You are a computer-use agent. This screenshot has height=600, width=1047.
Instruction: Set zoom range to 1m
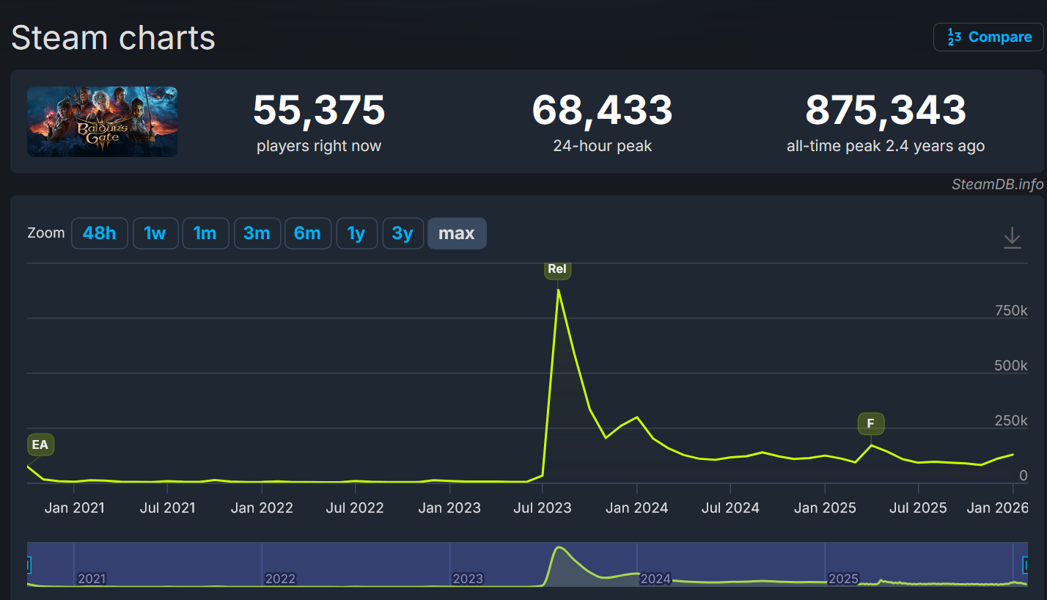pyautogui.click(x=205, y=233)
